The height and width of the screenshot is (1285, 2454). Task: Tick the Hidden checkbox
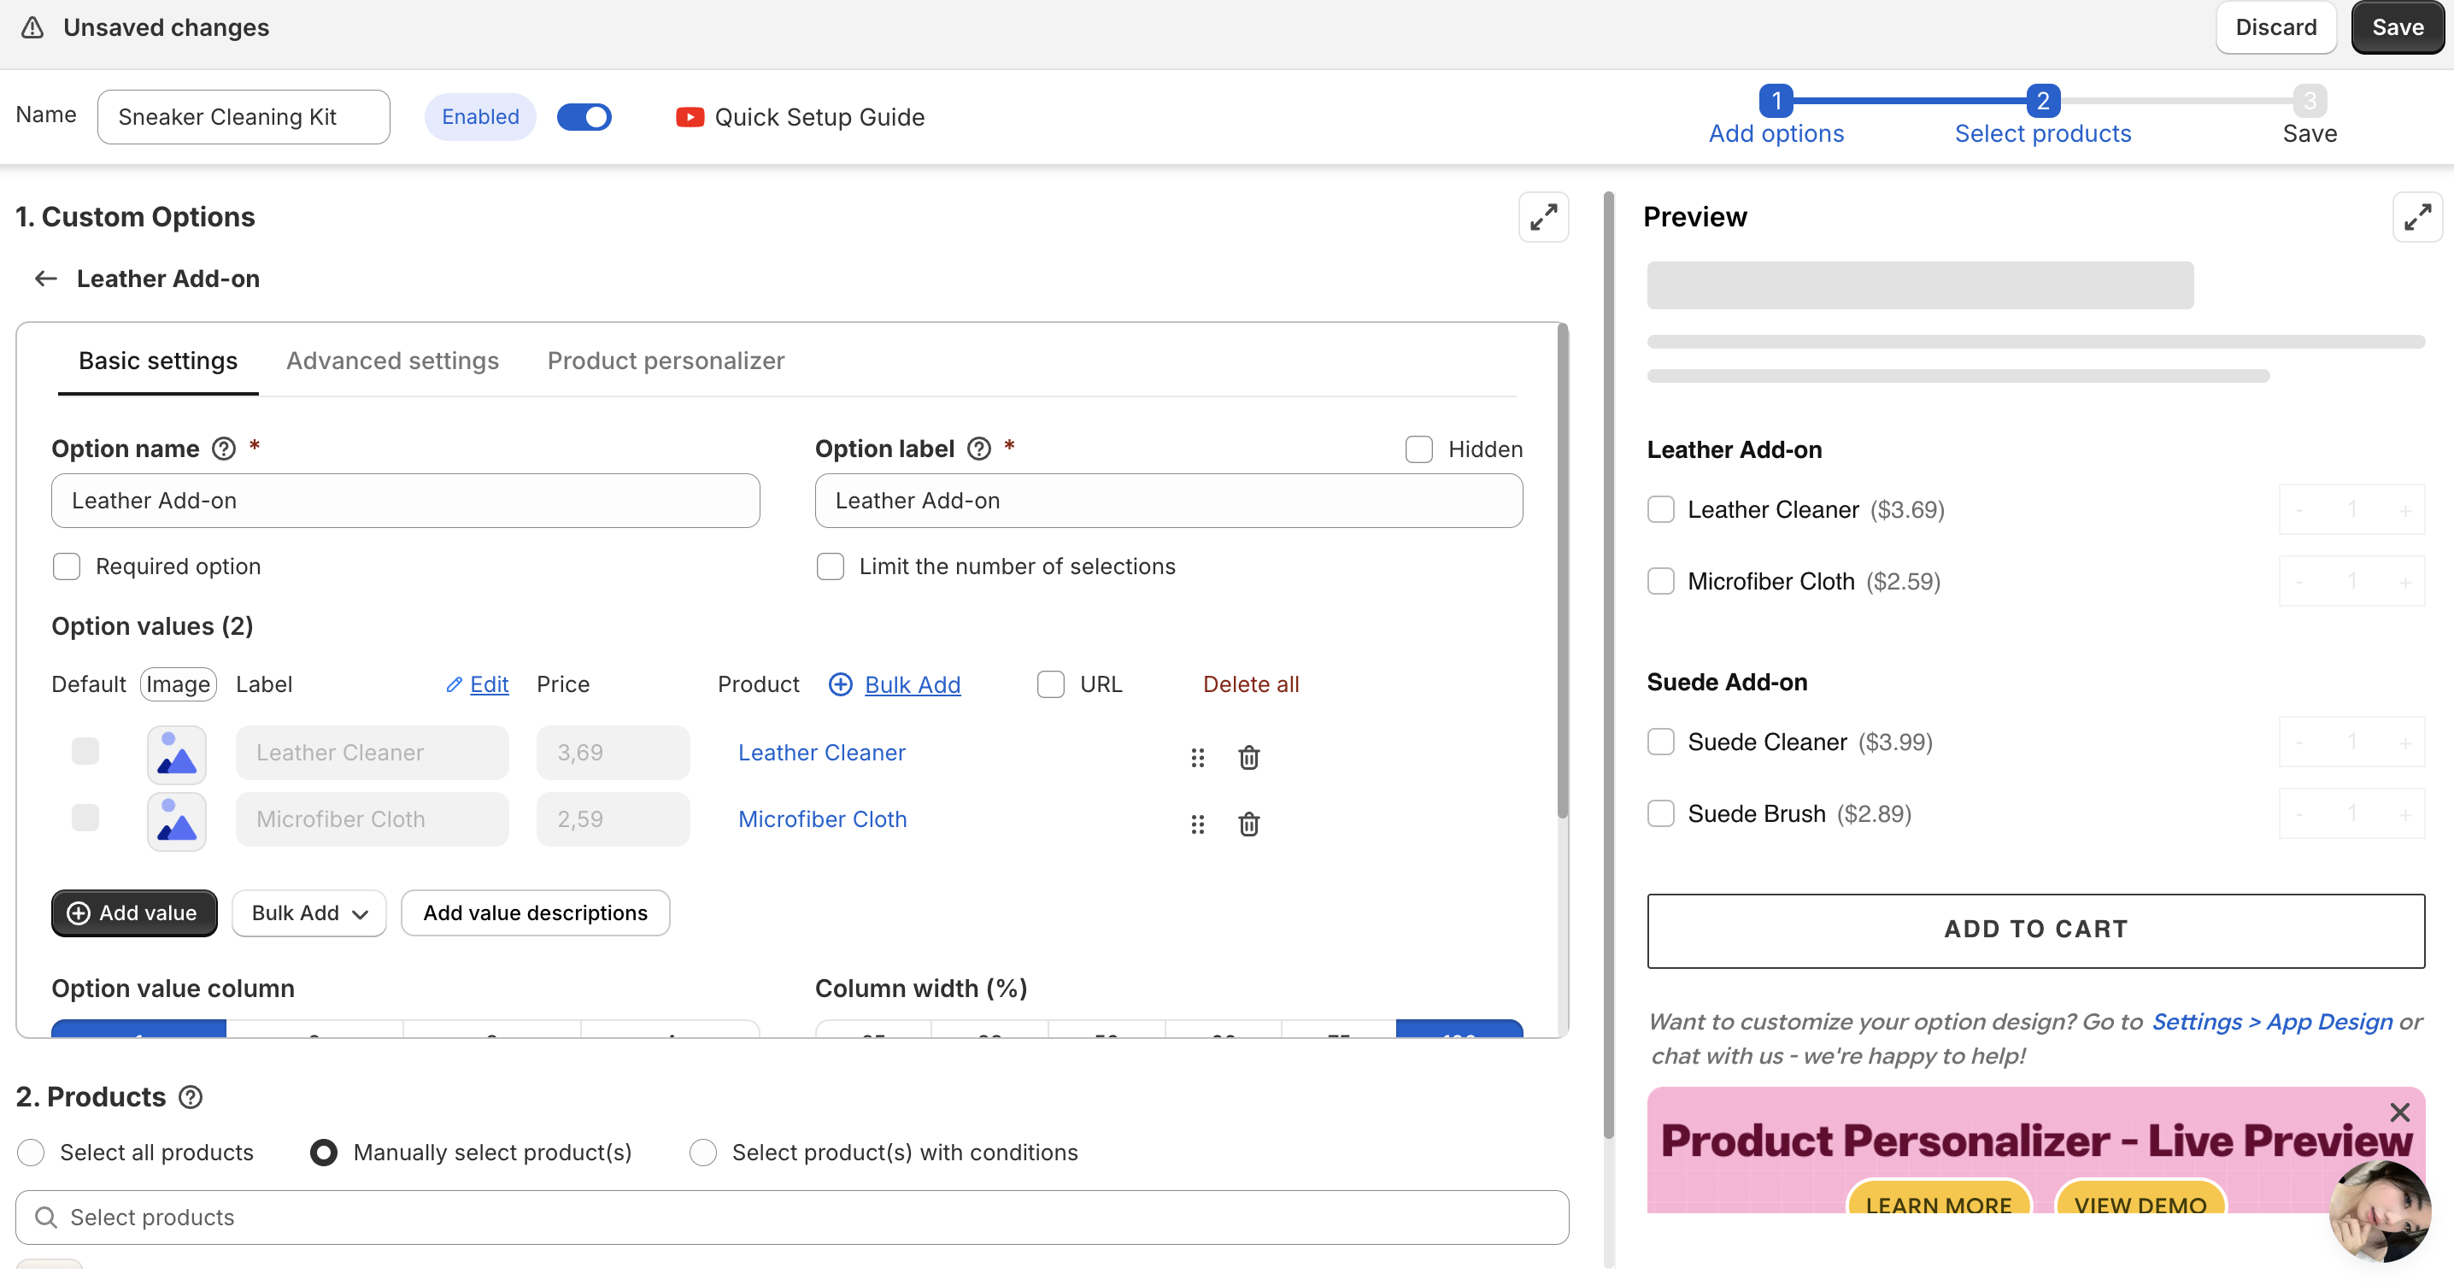(x=1418, y=449)
